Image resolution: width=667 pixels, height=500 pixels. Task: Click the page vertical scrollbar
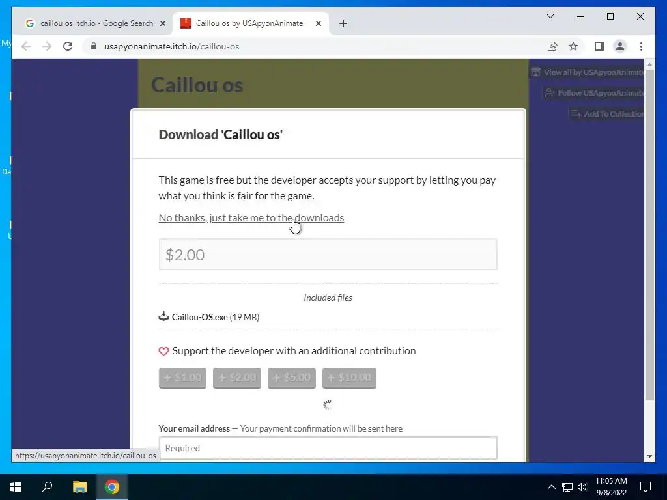pos(649,235)
